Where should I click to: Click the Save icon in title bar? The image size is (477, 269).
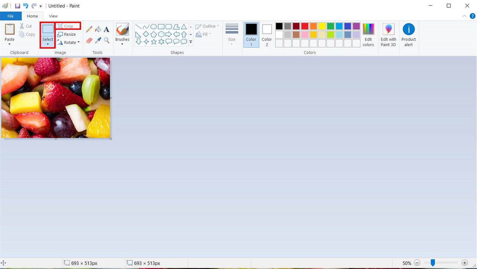point(17,6)
